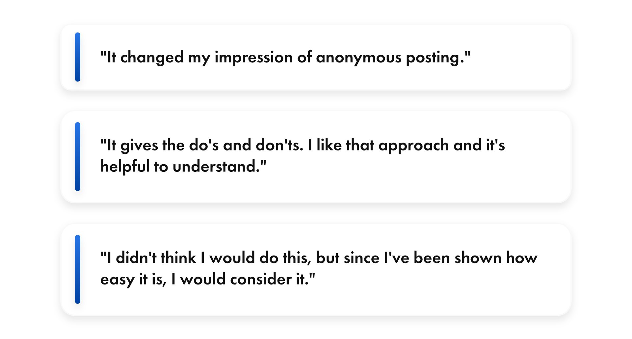Image resolution: width=632 pixels, height=339 pixels.
Task: Click the text "I would consider it."
Action: (243, 279)
